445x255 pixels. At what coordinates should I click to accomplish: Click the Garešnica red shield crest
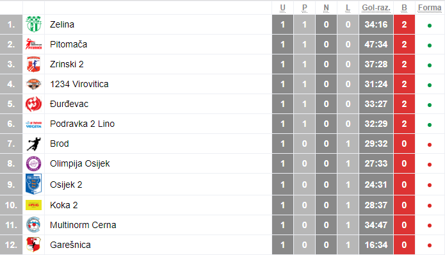click(33, 245)
